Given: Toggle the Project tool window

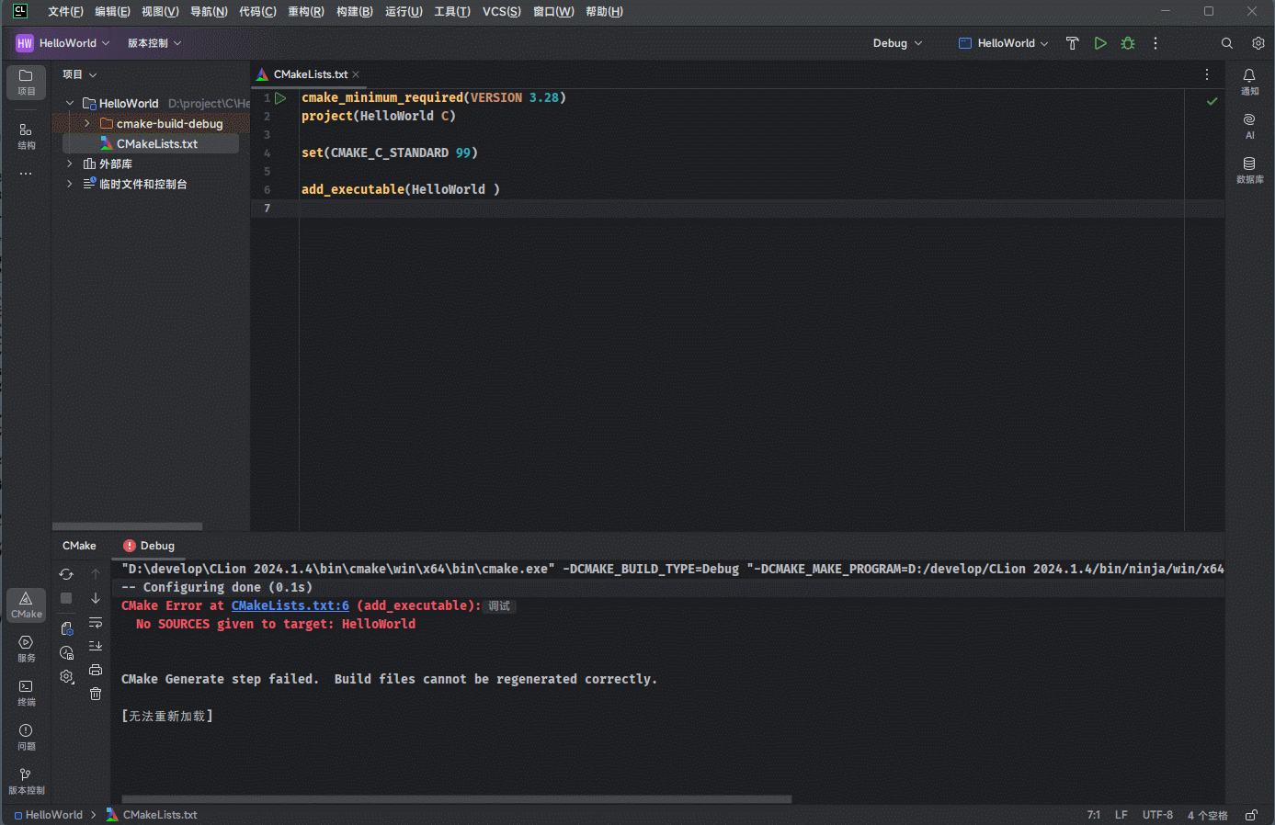Looking at the screenshot, I should [x=26, y=82].
